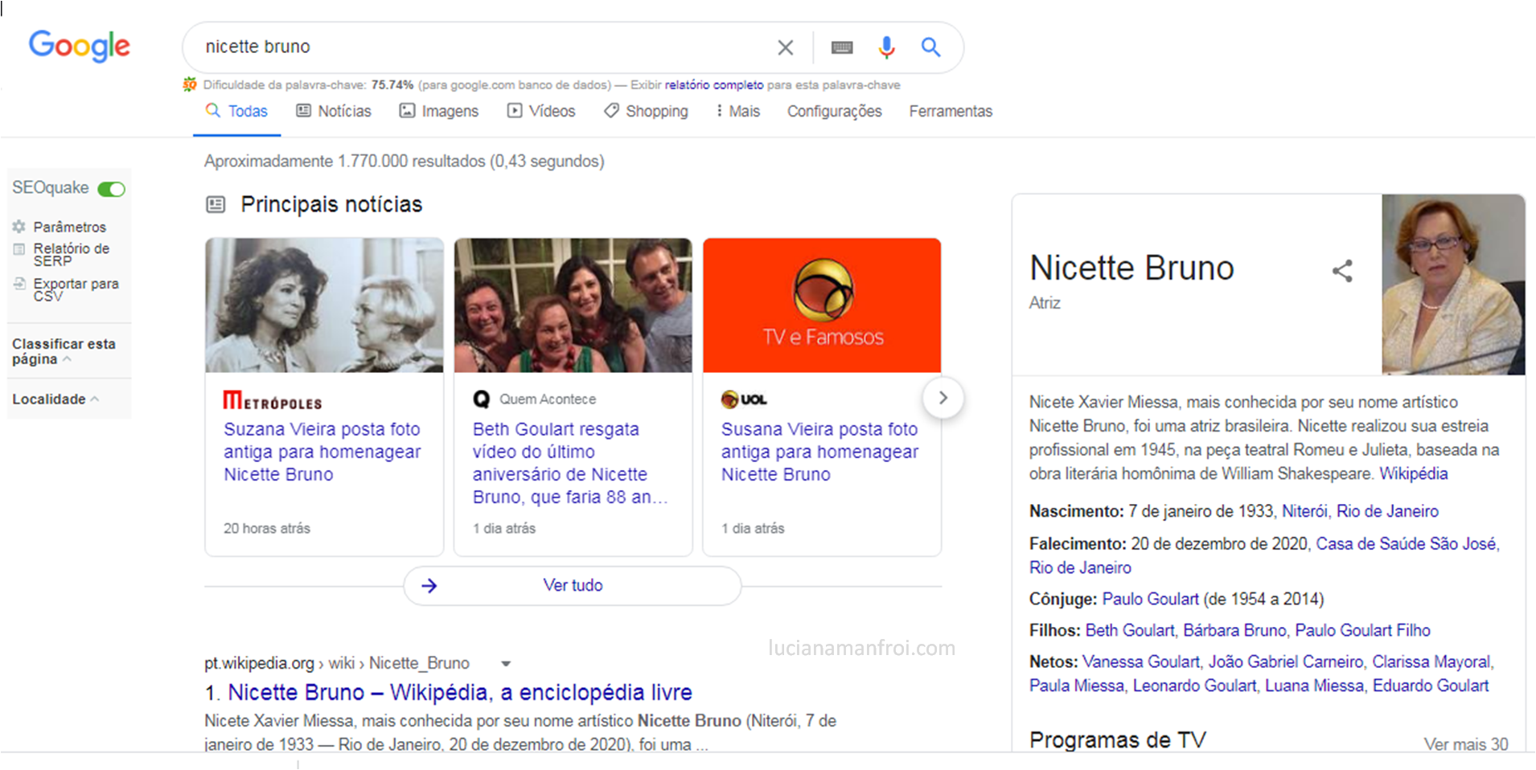
Task: Click the Google logo
Action: (x=79, y=46)
